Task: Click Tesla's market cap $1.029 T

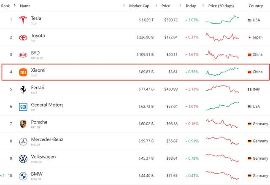Action: tap(146, 20)
